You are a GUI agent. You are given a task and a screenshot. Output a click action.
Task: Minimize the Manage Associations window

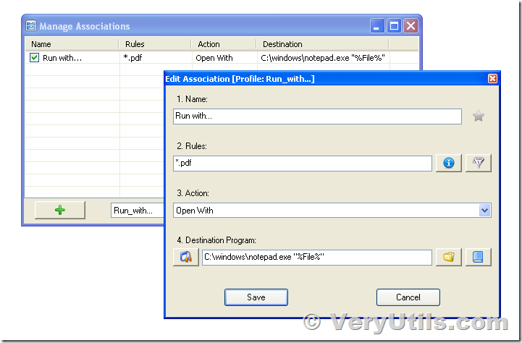coord(377,25)
